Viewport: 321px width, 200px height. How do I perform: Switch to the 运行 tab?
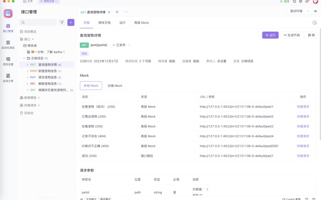[x=122, y=23]
